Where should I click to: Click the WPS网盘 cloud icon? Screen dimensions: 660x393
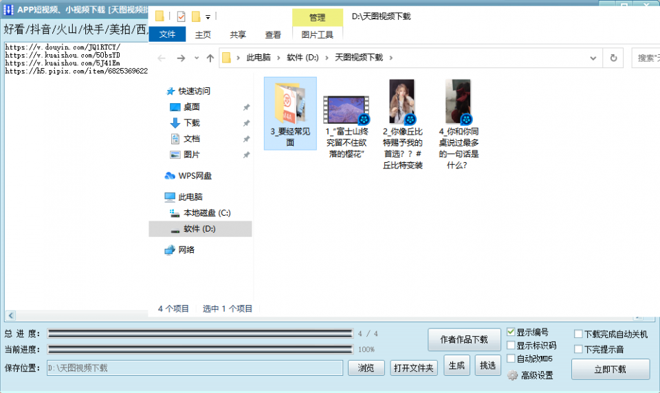coord(170,176)
